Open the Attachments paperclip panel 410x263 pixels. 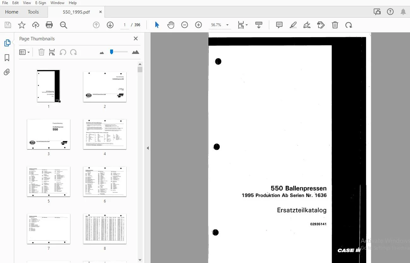[x=7, y=72]
